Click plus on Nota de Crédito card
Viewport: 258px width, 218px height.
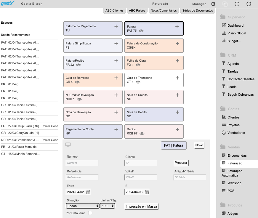177,95
